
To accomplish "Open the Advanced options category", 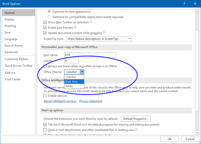I will [x=18, y=52].
